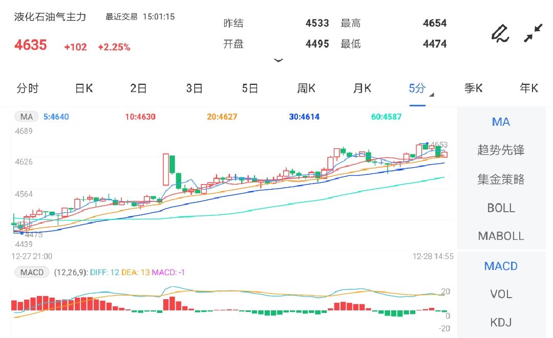Select the 5分 minute chart tab
The height and width of the screenshot is (338, 553).
(x=417, y=88)
